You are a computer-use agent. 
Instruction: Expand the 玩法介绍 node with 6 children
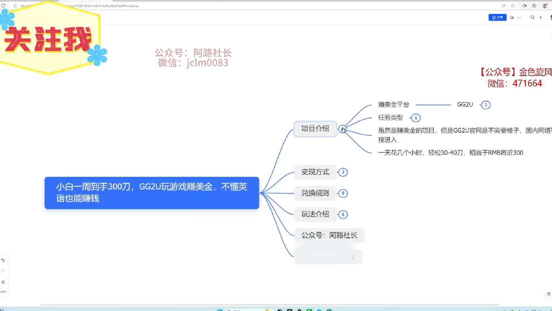pyautogui.click(x=343, y=215)
